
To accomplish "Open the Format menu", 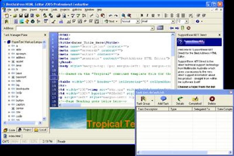I will click(44, 10).
